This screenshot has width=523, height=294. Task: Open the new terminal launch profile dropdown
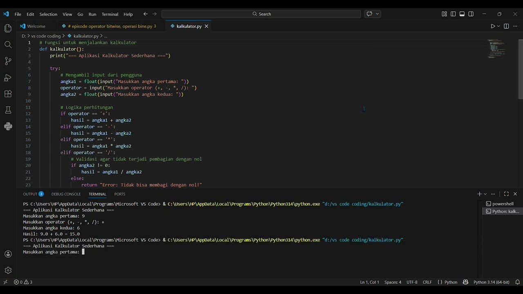(485, 194)
